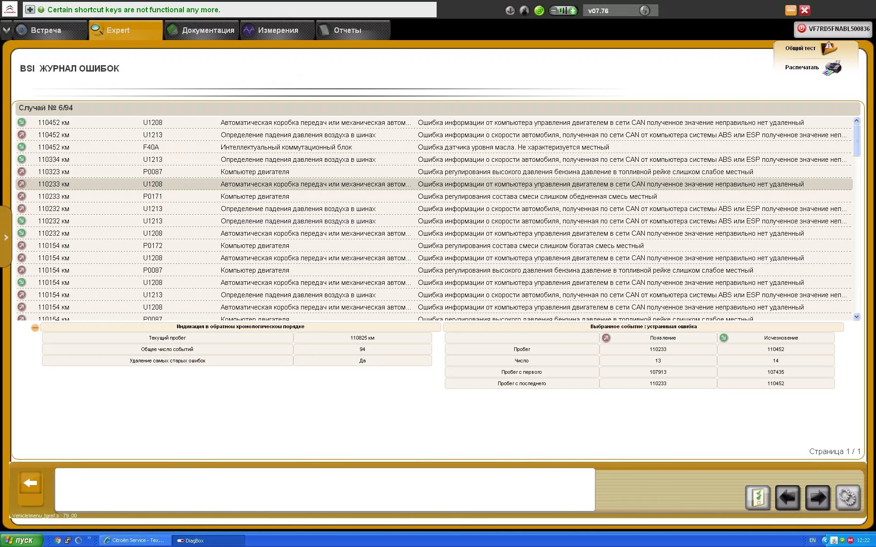This screenshot has height=547, width=876.
Task: Expand the quick launch overflow chevron
Action: click(89, 538)
